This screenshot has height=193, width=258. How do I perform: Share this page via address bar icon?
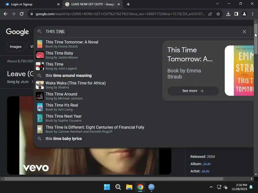click(x=210, y=14)
